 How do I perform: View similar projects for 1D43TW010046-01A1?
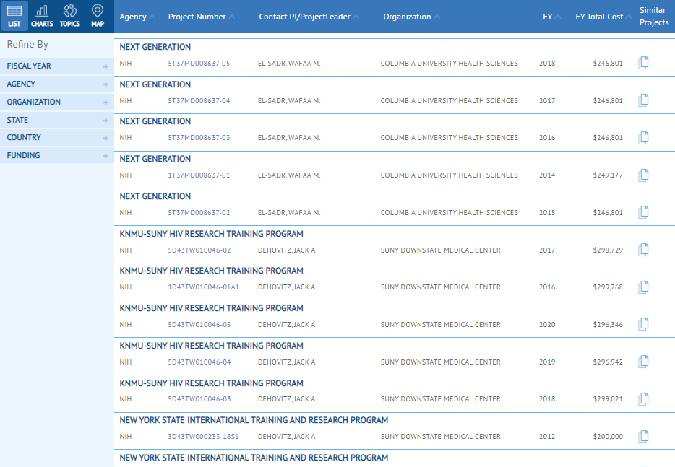(x=643, y=287)
